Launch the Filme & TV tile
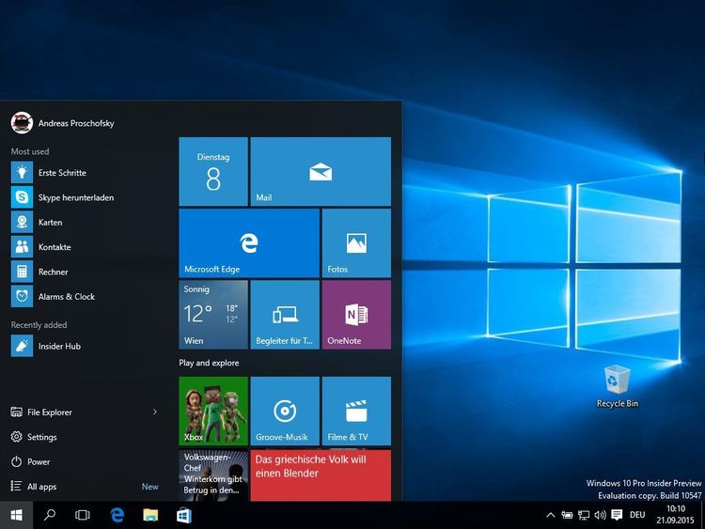The image size is (705, 529). point(356,411)
